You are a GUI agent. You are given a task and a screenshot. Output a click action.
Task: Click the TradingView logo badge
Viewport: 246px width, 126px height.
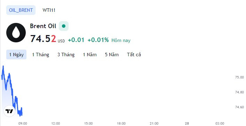tap(9, 111)
